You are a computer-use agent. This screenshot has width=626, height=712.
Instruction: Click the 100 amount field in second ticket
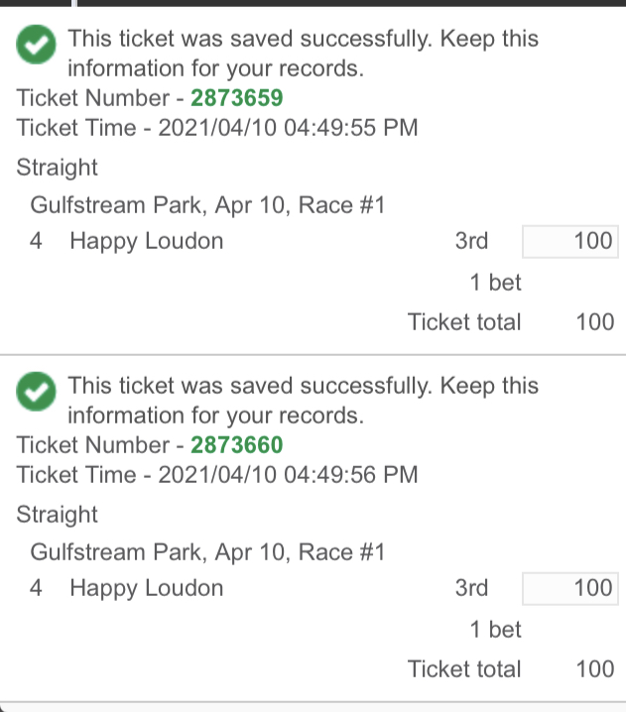pos(570,588)
